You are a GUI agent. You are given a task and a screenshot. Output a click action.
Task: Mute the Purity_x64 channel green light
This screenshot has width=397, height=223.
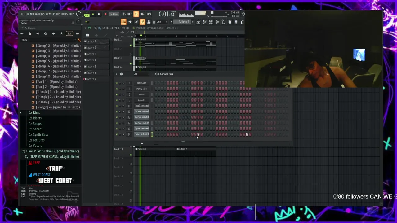click(117, 89)
